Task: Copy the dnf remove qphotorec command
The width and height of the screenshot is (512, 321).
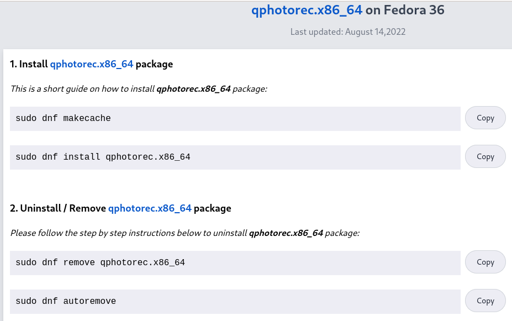Action: [x=485, y=262]
